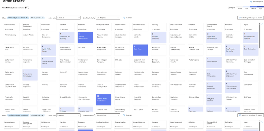The image size is (264, 131).
Task: Click the None coverage legend swatch
Action: [240, 7]
